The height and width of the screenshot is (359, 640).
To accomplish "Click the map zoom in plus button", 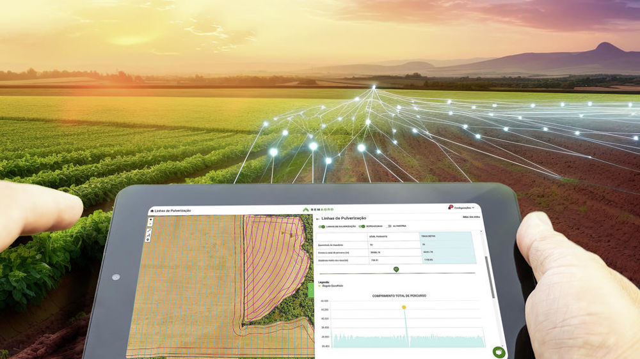I will coord(150,220).
